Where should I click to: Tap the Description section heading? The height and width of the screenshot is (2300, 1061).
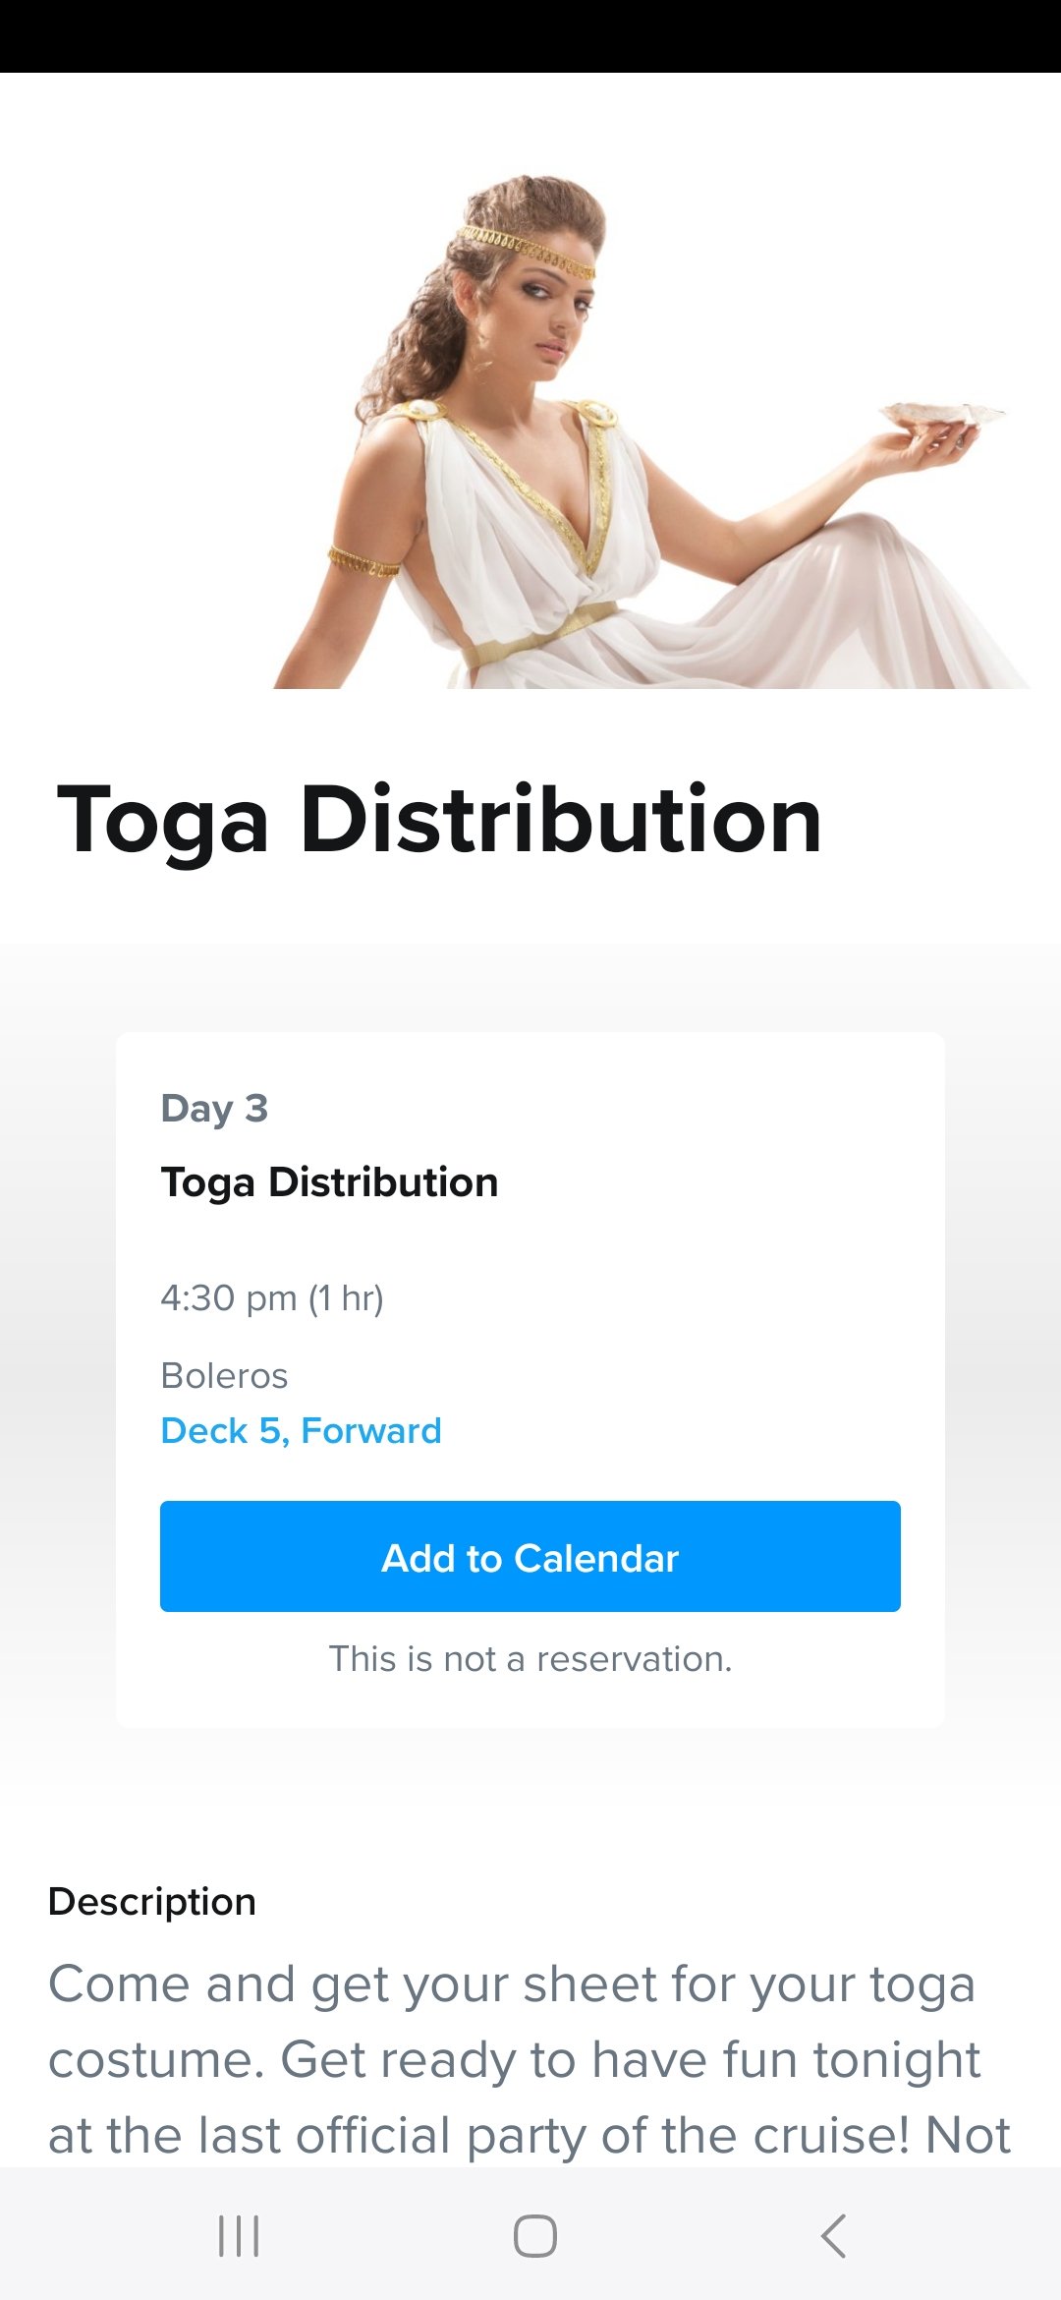click(152, 1902)
